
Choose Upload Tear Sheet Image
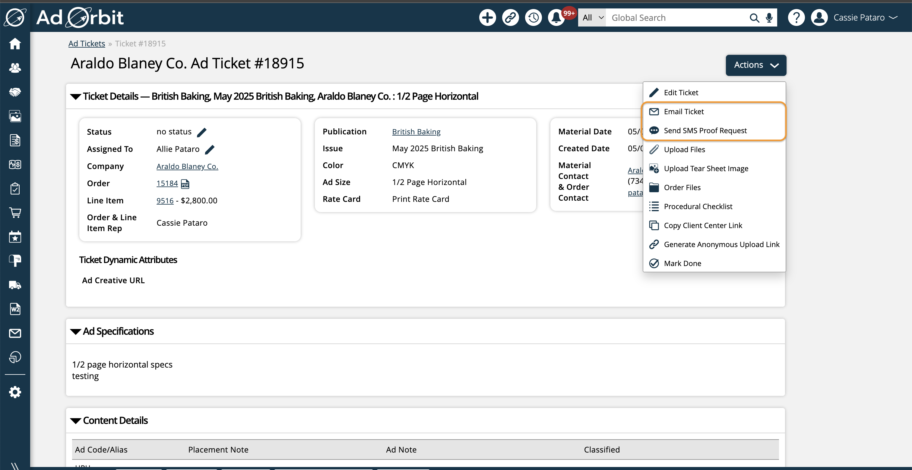(714, 168)
